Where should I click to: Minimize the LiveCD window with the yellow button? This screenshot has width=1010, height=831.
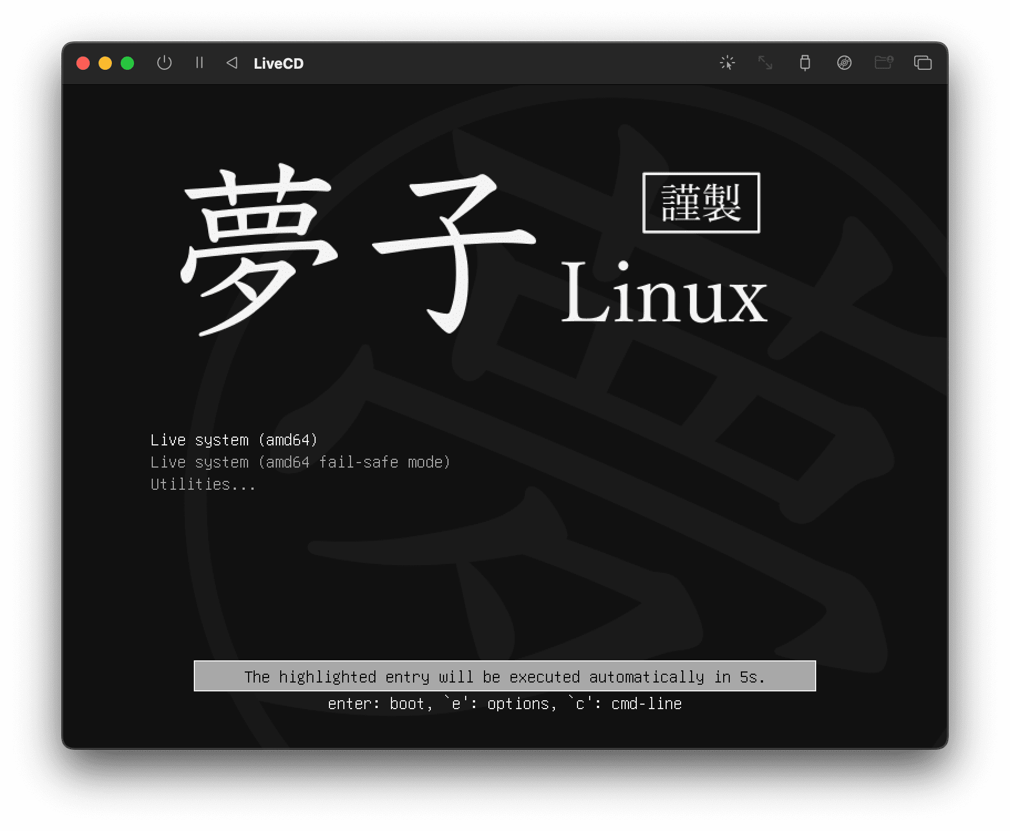click(x=105, y=63)
